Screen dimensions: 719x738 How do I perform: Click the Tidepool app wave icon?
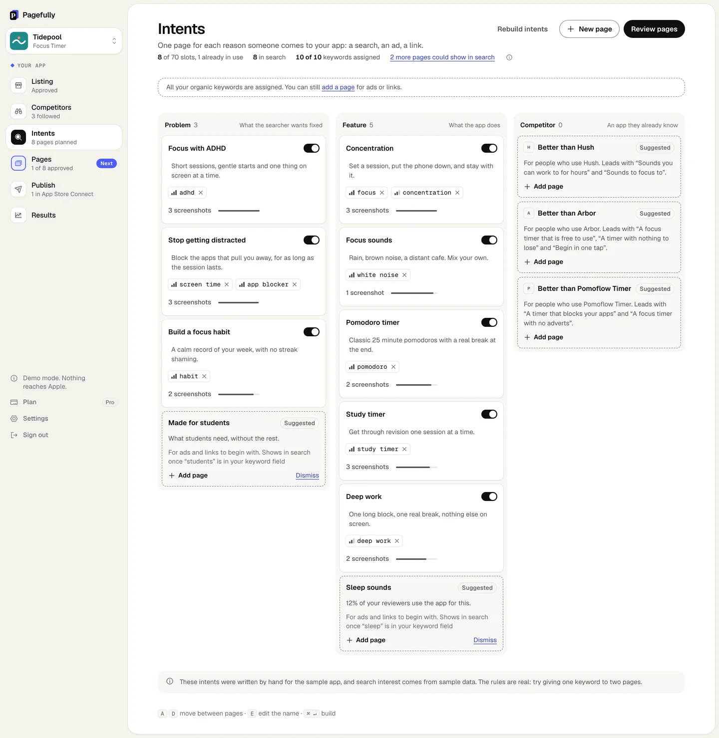pyautogui.click(x=19, y=41)
